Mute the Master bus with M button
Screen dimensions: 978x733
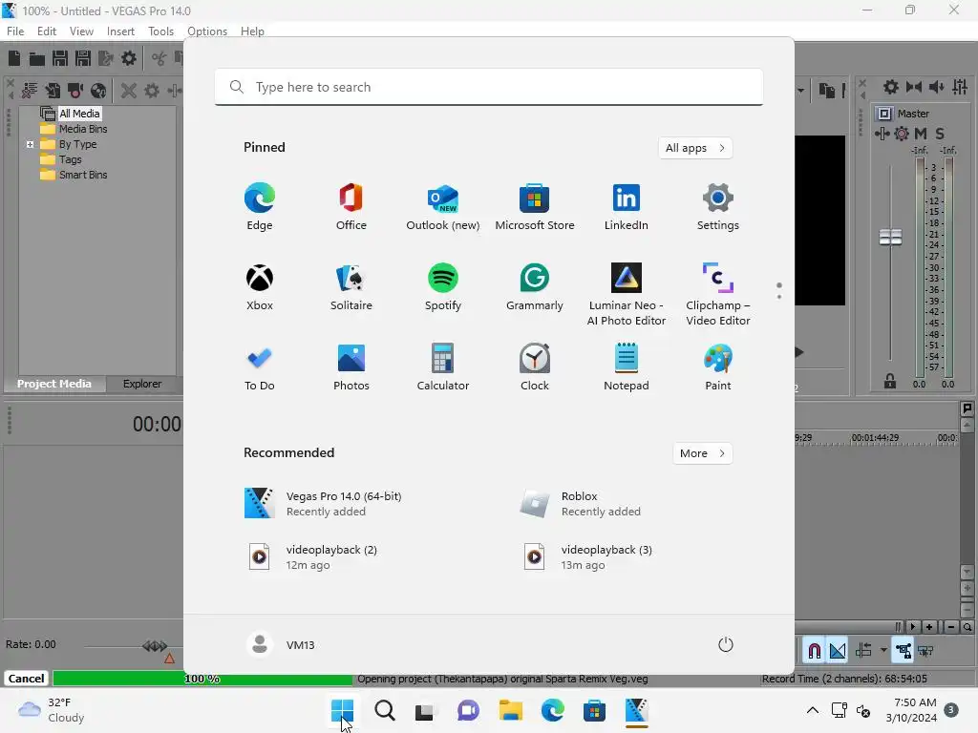pos(921,134)
